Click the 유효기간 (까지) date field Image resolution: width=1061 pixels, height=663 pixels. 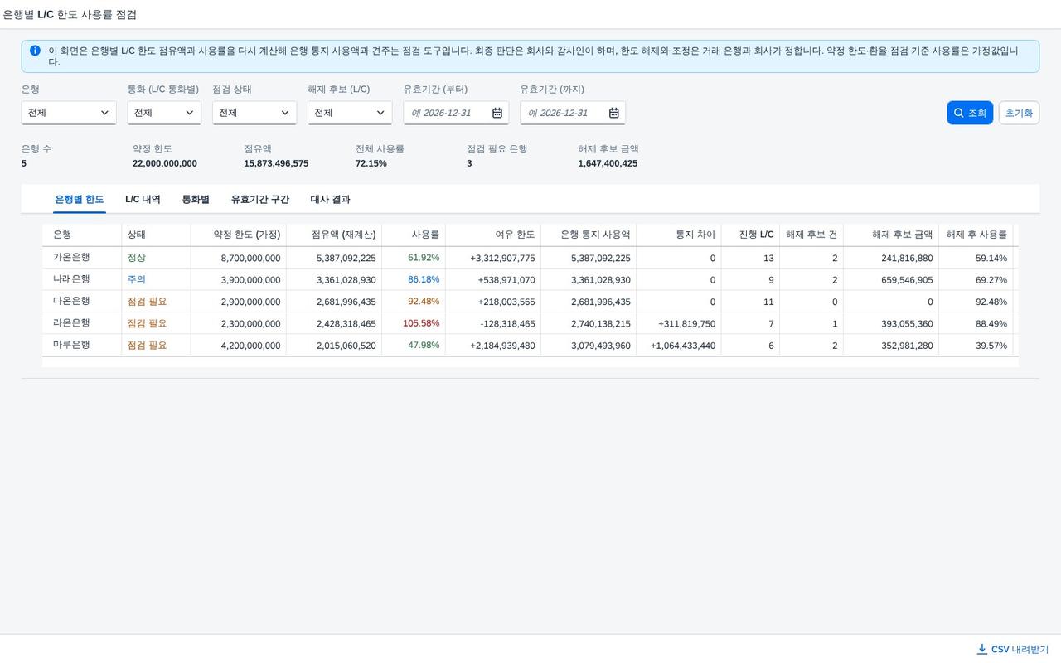[x=573, y=113]
